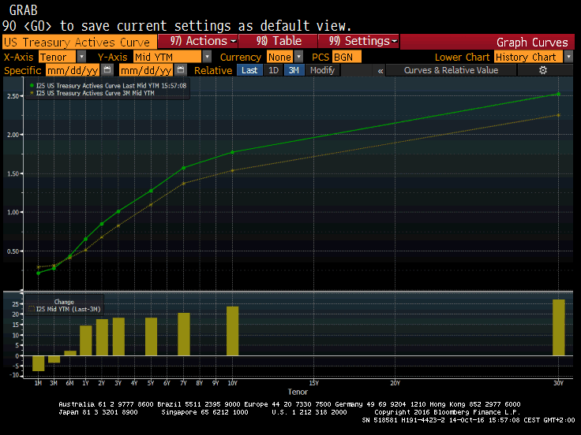The image size is (581, 435).
Task: Click second mm/dd/yy date field
Action: coord(146,70)
